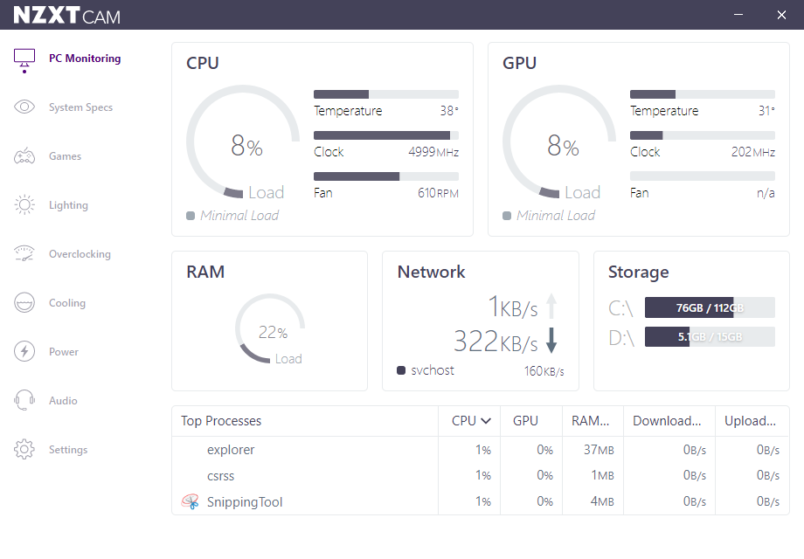The image size is (804, 559).
Task: Click the Audio headset icon
Action: click(x=24, y=400)
